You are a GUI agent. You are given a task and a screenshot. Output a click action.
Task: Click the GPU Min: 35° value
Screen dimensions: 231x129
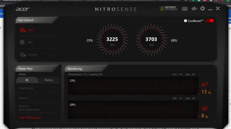point(177,98)
